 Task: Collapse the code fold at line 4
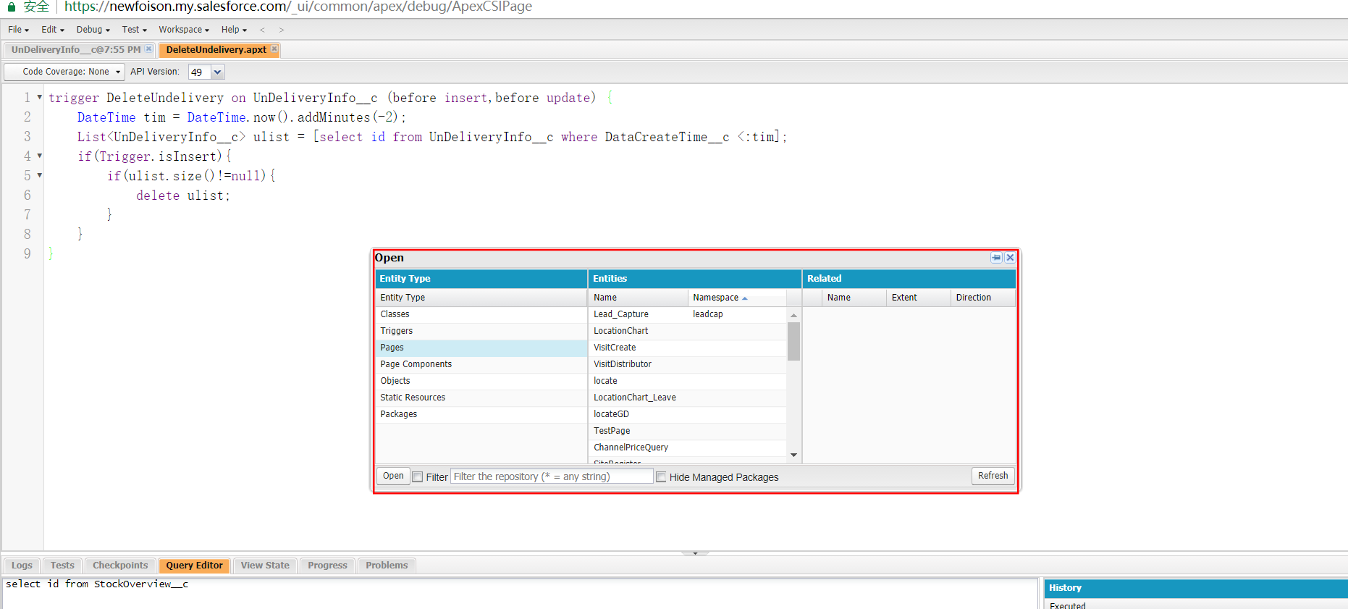tap(40, 156)
